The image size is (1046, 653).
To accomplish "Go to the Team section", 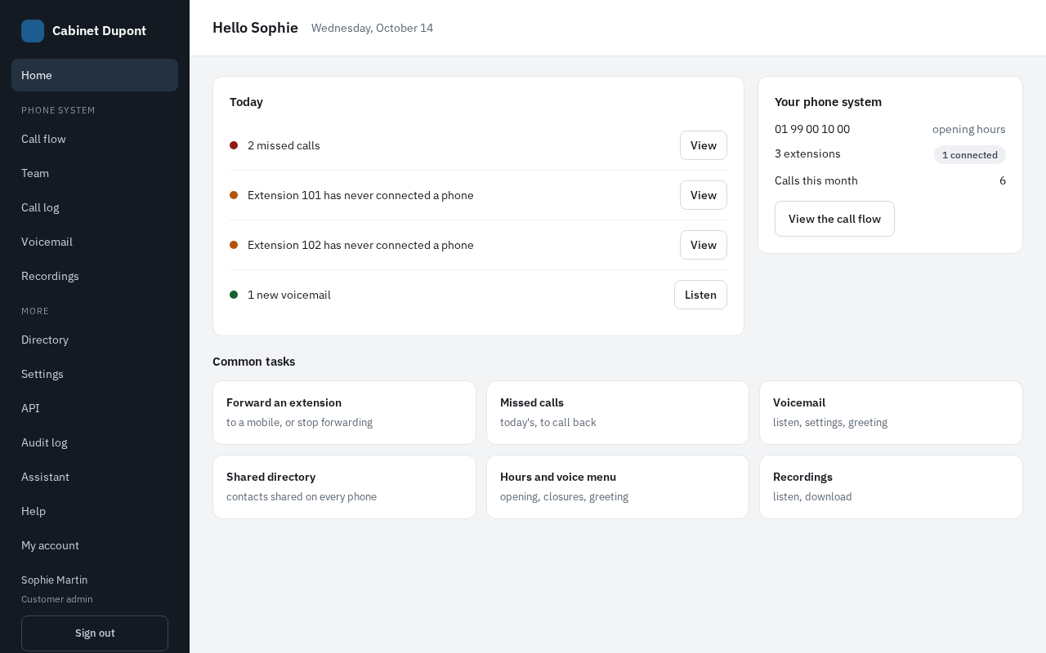I will tap(95, 173).
